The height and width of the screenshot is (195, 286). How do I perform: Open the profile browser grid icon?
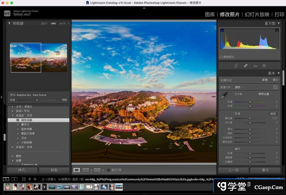(x=275, y=87)
